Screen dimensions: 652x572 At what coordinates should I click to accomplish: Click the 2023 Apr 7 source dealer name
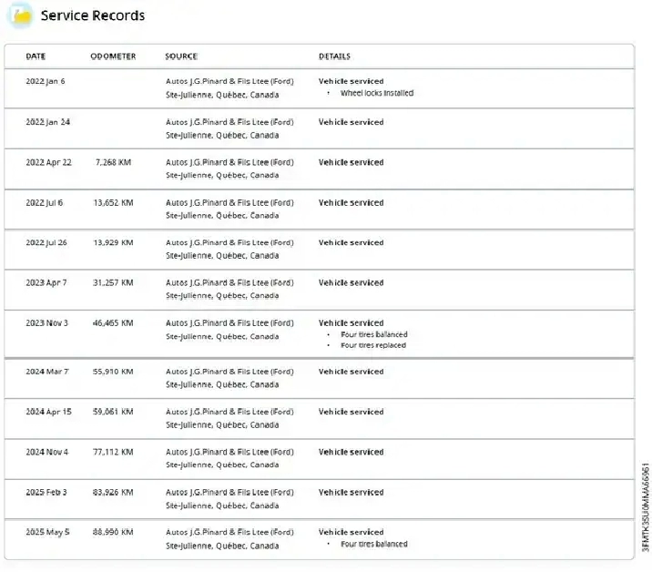click(229, 282)
